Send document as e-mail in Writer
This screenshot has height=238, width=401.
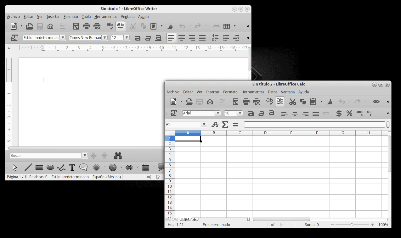50,26
